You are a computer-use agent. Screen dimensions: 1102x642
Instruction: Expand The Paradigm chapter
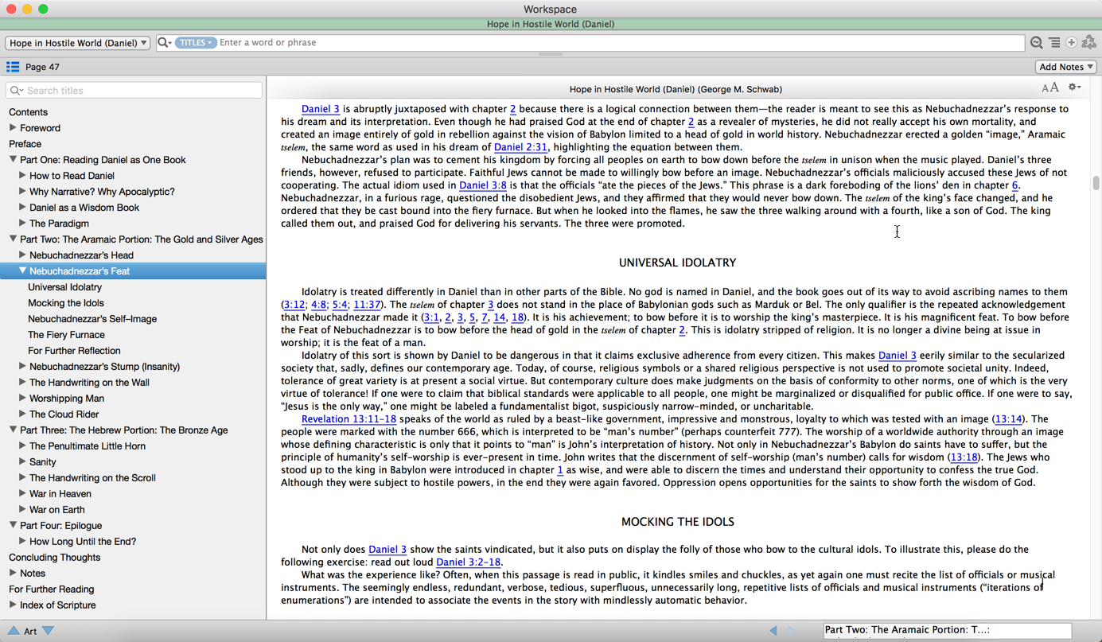click(22, 224)
